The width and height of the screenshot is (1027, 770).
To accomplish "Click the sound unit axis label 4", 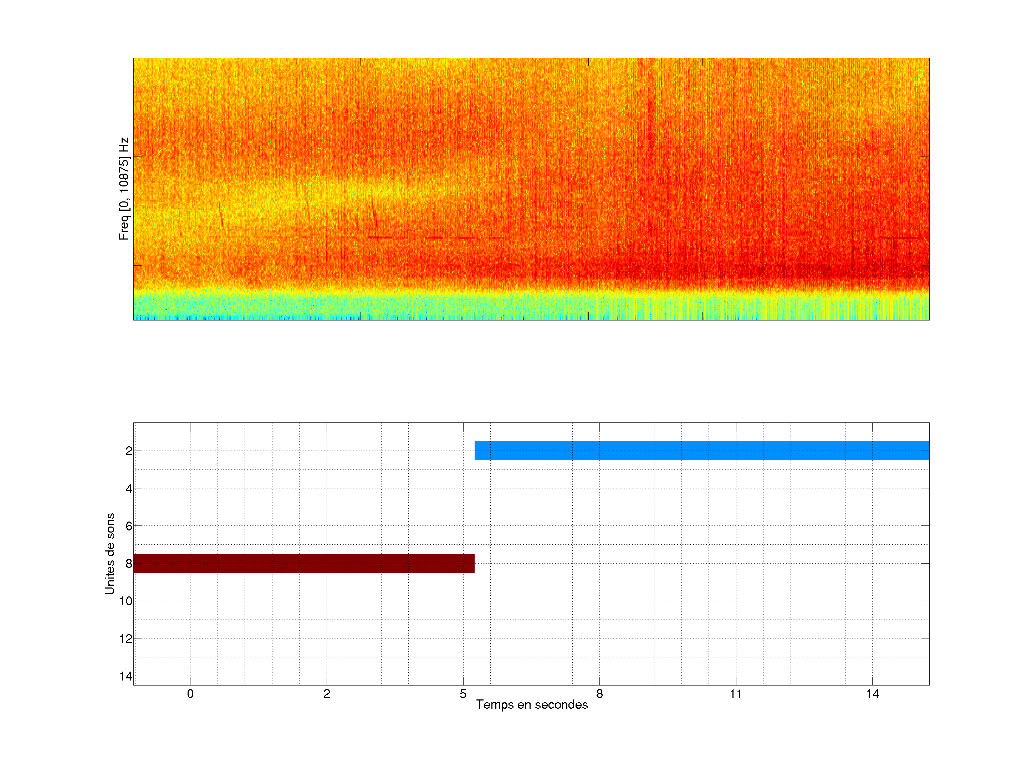I will [129, 488].
